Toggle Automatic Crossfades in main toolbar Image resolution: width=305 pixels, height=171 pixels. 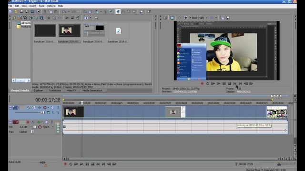pos(90,11)
